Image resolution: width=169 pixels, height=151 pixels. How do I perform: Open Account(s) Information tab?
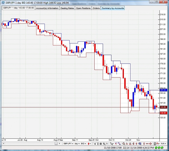(x=47, y=8)
